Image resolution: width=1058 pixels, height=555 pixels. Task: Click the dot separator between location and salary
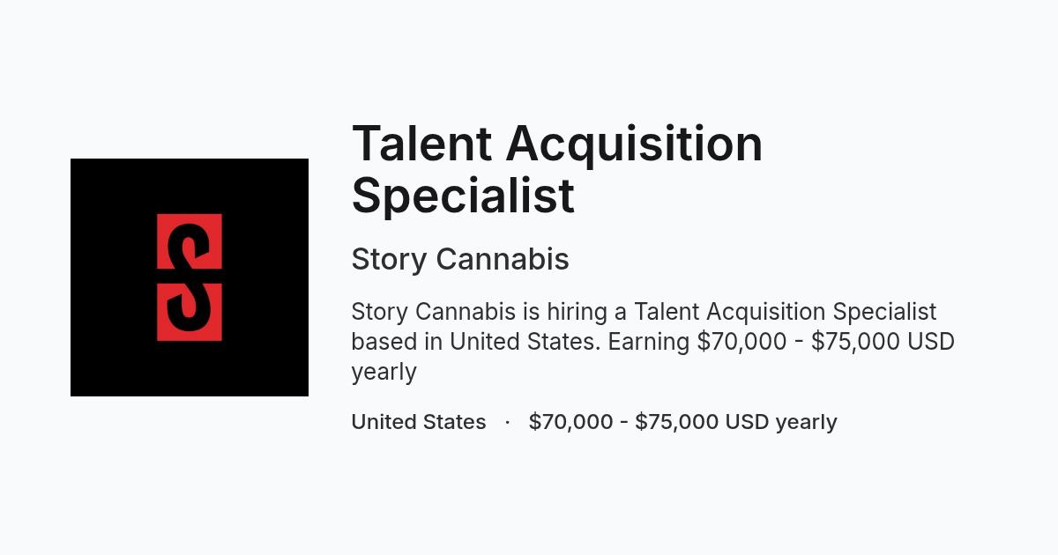(508, 422)
